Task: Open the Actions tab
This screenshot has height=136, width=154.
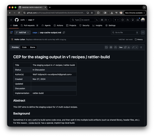Action: pyautogui.click(x=58, y=25)
